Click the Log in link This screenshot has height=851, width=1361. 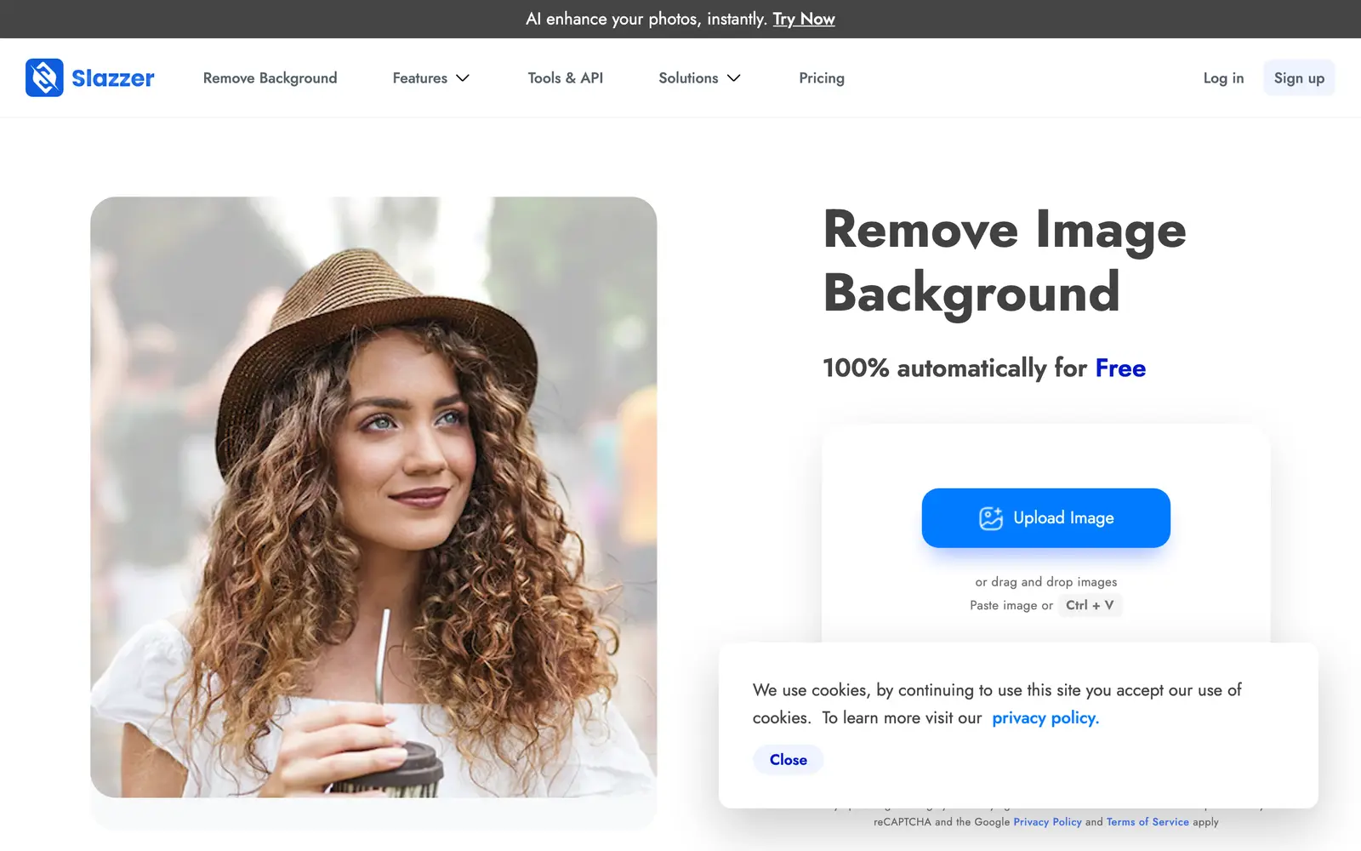pos(1223,78)
